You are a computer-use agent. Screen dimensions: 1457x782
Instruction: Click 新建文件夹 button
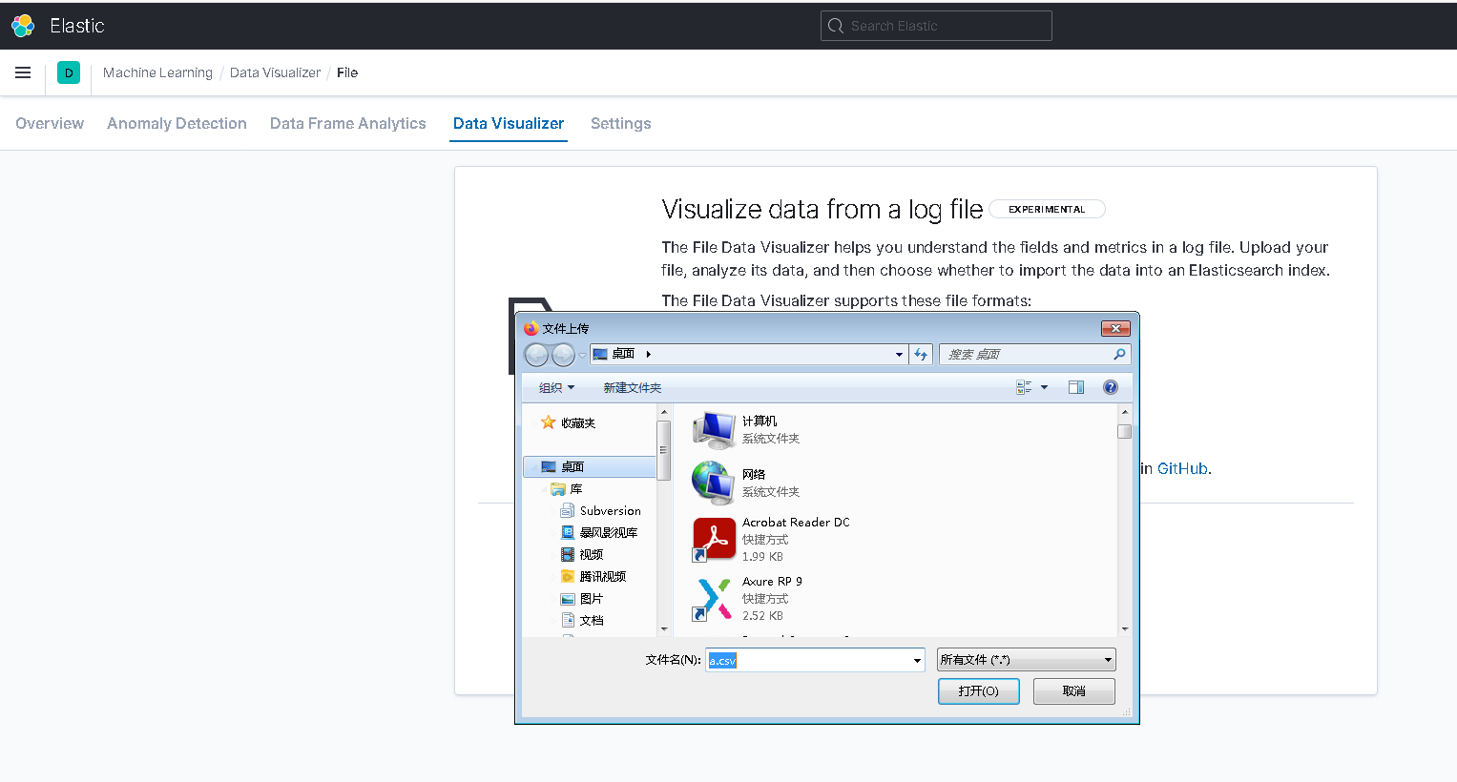(633, 387)
